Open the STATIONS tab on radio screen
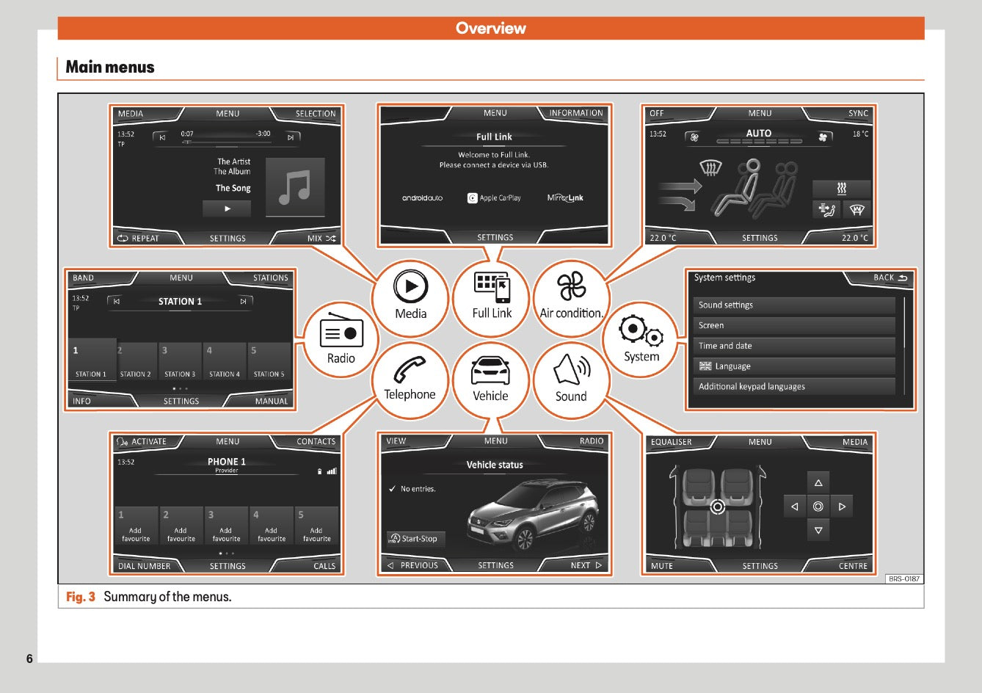982x693 pixels. pyautogui.click(x=269, y=278)
